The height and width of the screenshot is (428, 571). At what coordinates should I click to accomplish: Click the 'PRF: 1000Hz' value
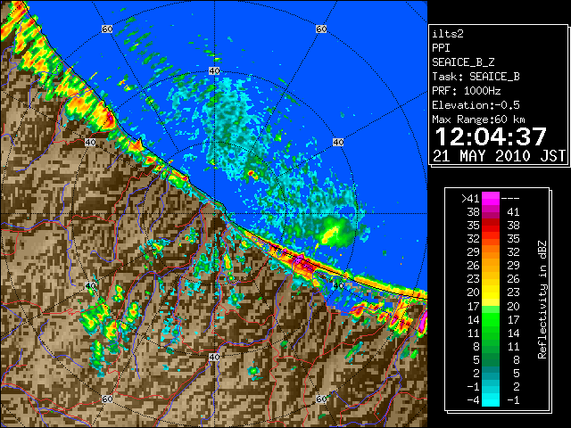tap(466, 91)
